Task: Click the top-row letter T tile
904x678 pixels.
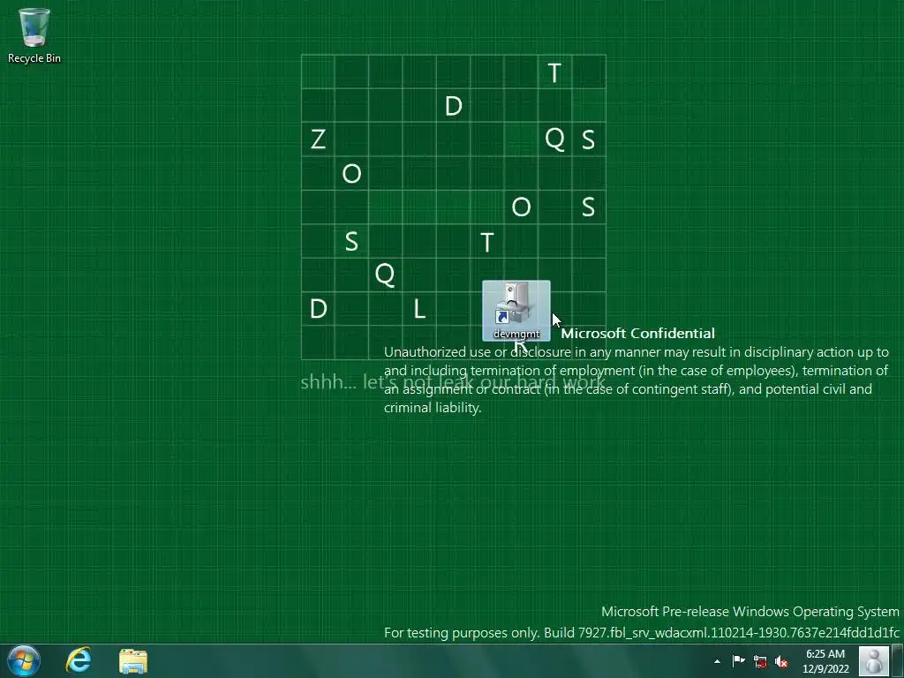Action: pos(554,72)
